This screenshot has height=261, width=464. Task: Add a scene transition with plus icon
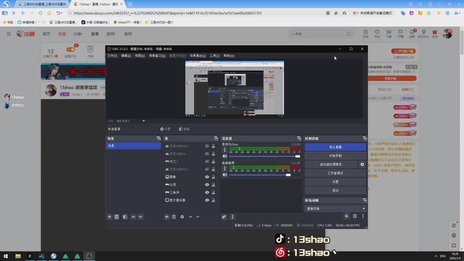(346, 216)
